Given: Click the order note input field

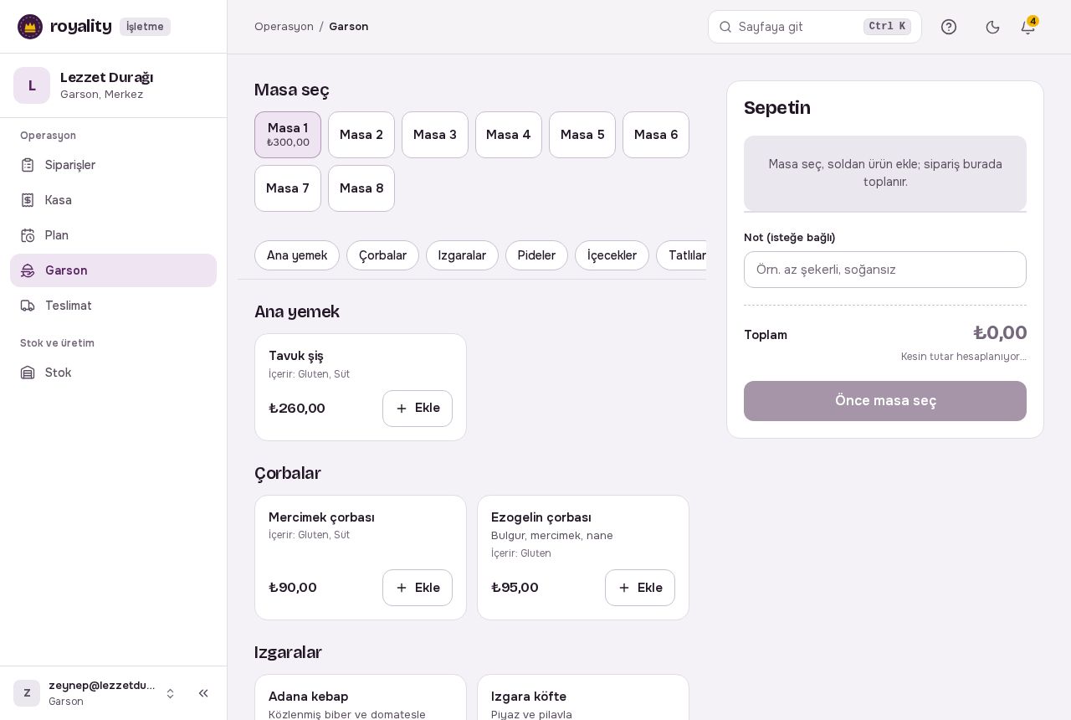Looking at the screenshot, I should click(885, 270).
